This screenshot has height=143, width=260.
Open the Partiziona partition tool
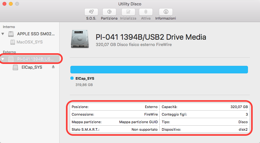pyautogui.click(x=109, y=12)
